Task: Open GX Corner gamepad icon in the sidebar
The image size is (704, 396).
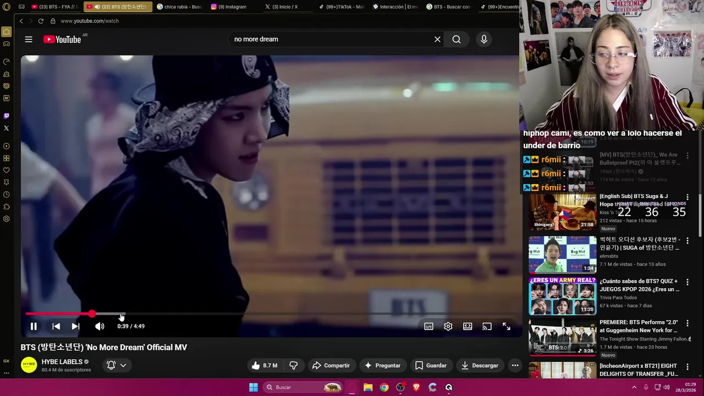Action: coord(7,44)
